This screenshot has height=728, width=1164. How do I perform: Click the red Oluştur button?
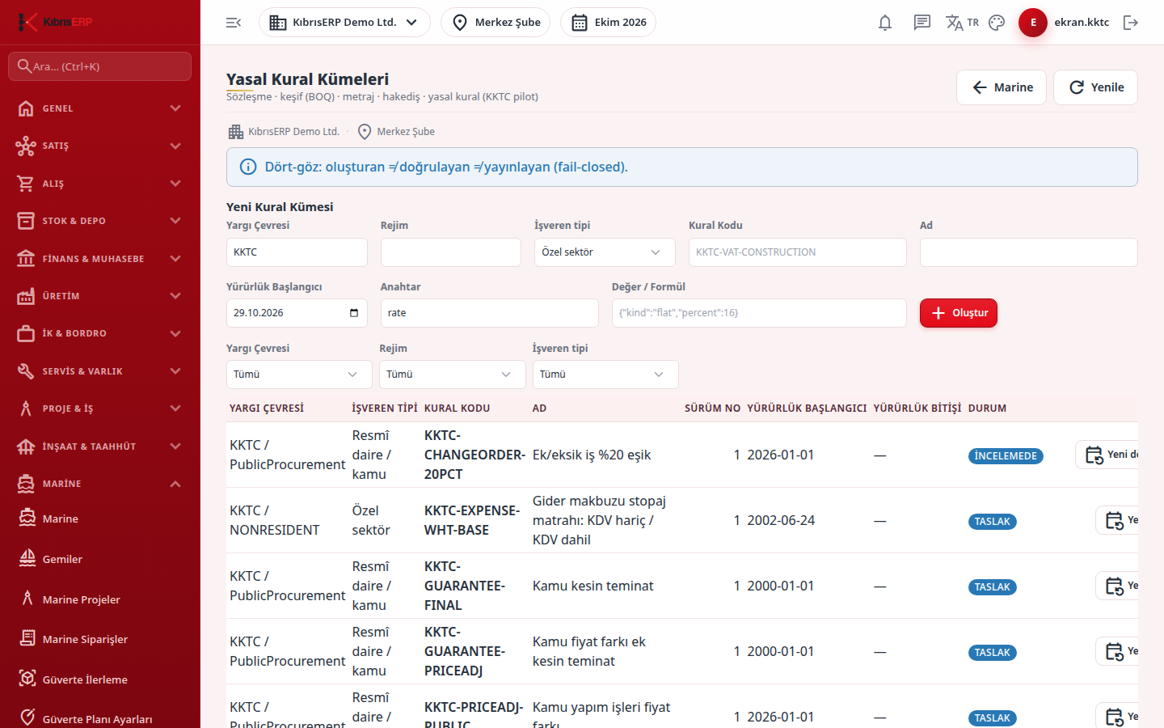click(x=959, y=313)
